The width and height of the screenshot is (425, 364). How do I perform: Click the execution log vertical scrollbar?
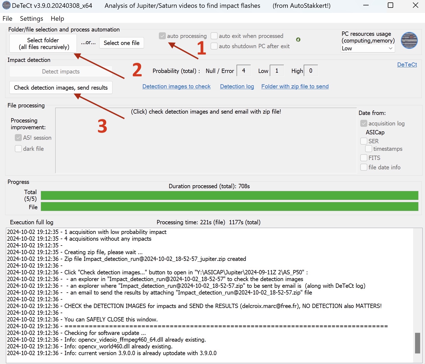417,343
